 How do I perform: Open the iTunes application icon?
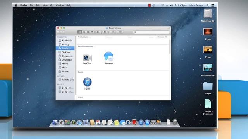[87, 82]
